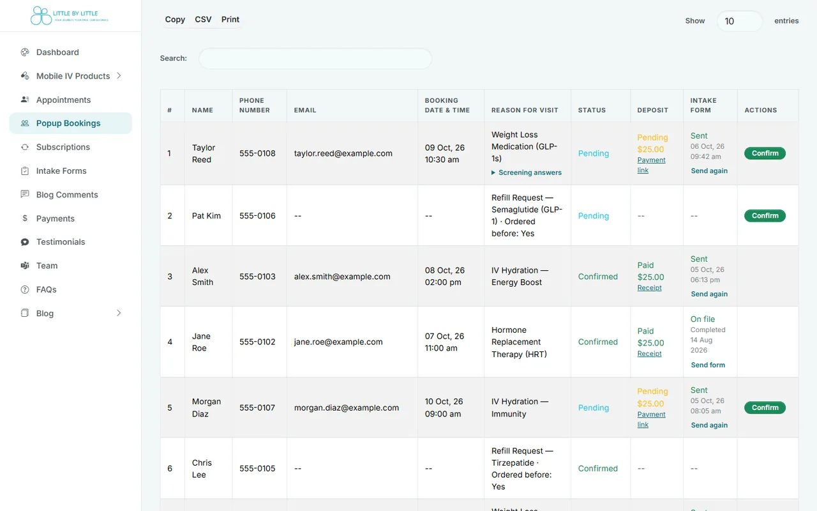This screenshot has height=511, width=817.
Task: Expand the Blog submenu chevron
Action: (119, 313)
